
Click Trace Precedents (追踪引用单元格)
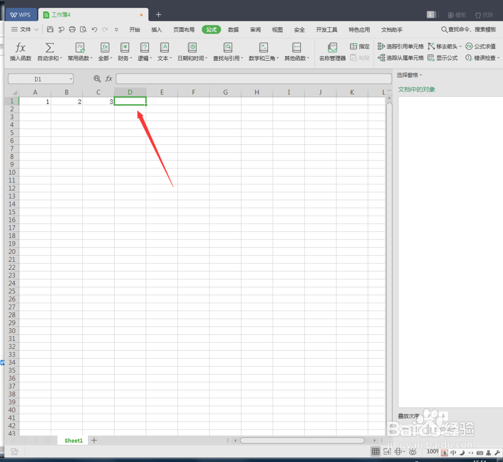[401, 46]
